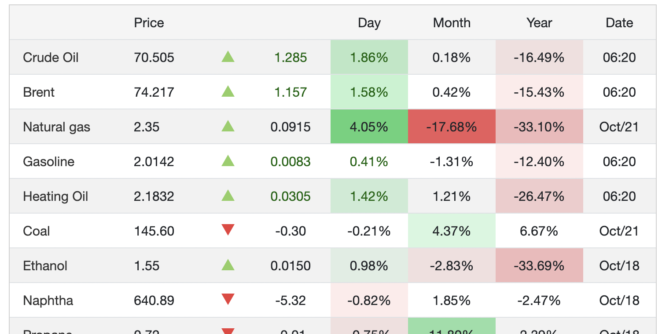662x334 pixels.
Task: Click Naphtha year change -2.47%
Action: (539, 301)
